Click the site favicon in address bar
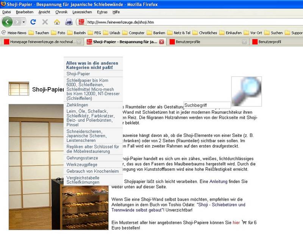Screen dimensions: 303x242 81,22
